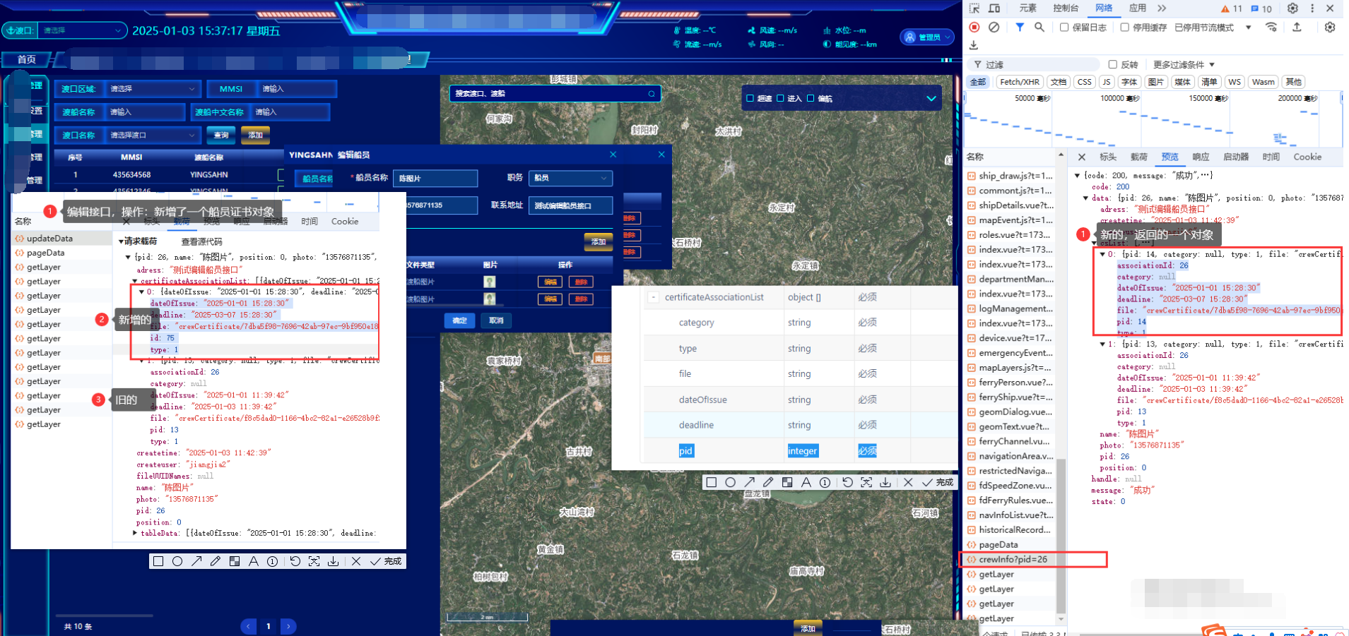The width and height of the screenshot is (1349, 636).
Task: Check the 进入 map option
Action: [x=780, y=98]
